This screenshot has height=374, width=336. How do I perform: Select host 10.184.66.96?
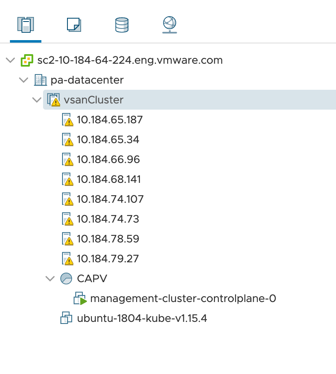[109, 159]
